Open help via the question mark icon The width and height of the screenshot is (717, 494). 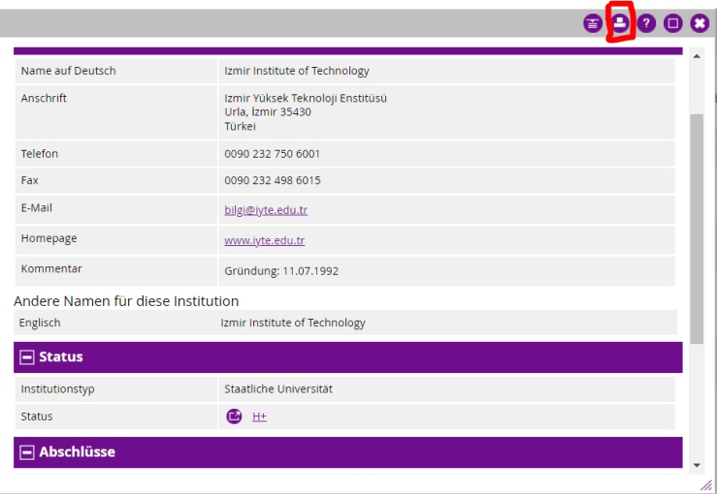coord(647,24)
